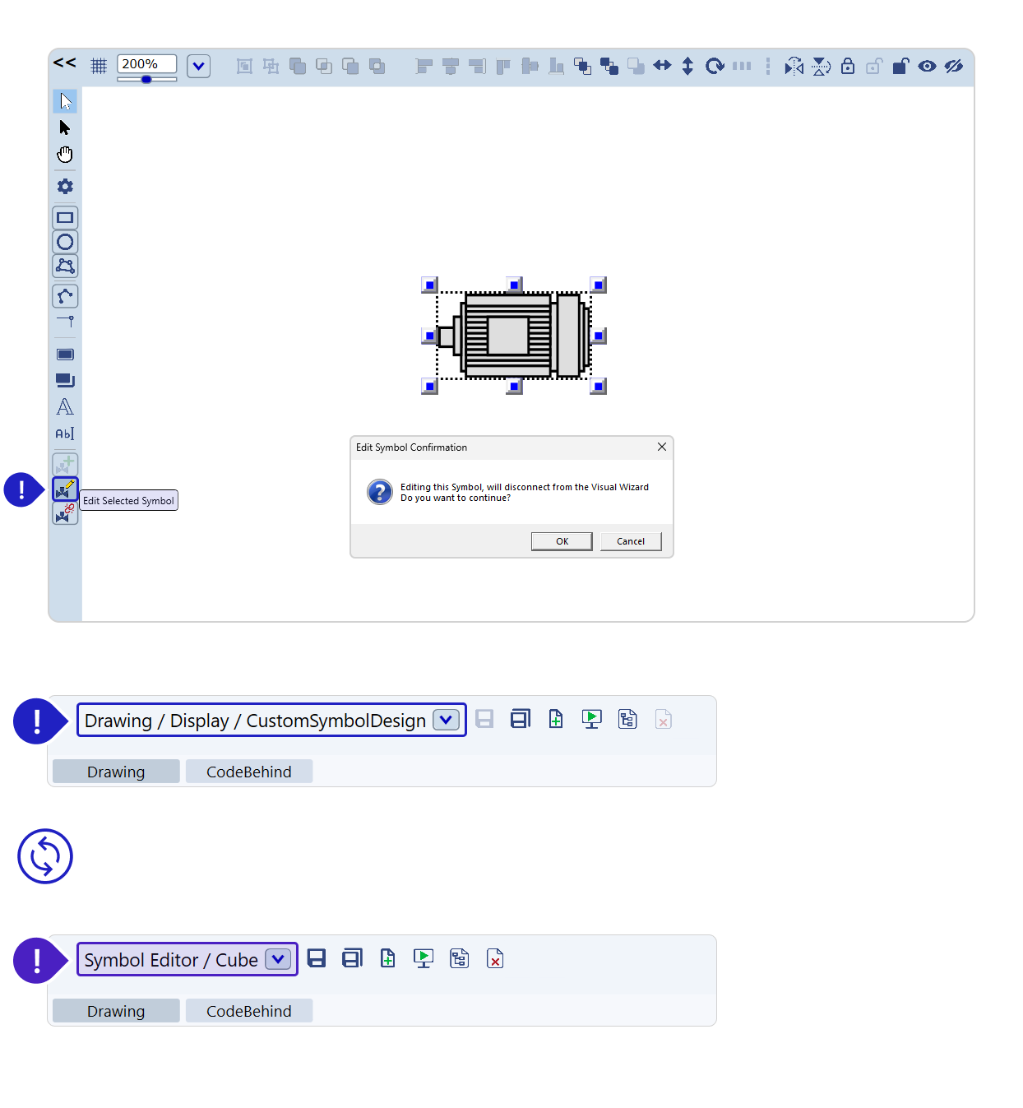Select the rectangle drawing tool
The image size is (1023, 1108).
65,218
